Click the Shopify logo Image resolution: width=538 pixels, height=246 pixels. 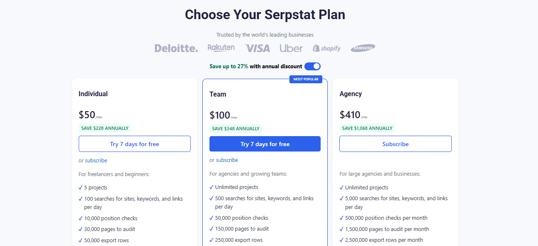click(x=327, y=48)
